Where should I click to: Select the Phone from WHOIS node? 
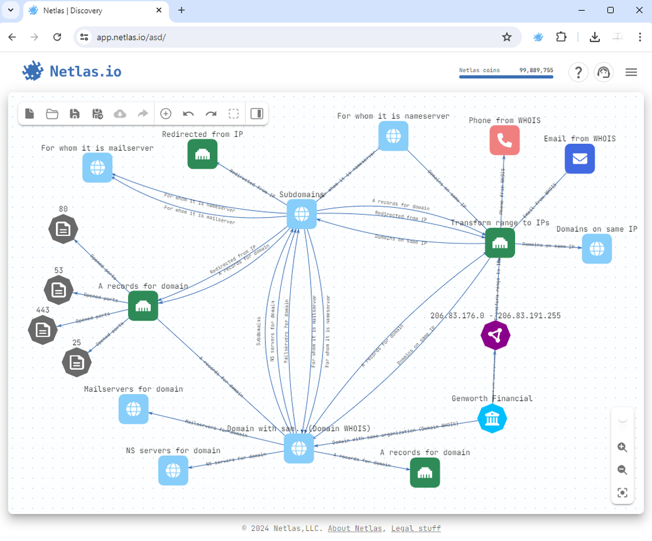coord(505,140)
